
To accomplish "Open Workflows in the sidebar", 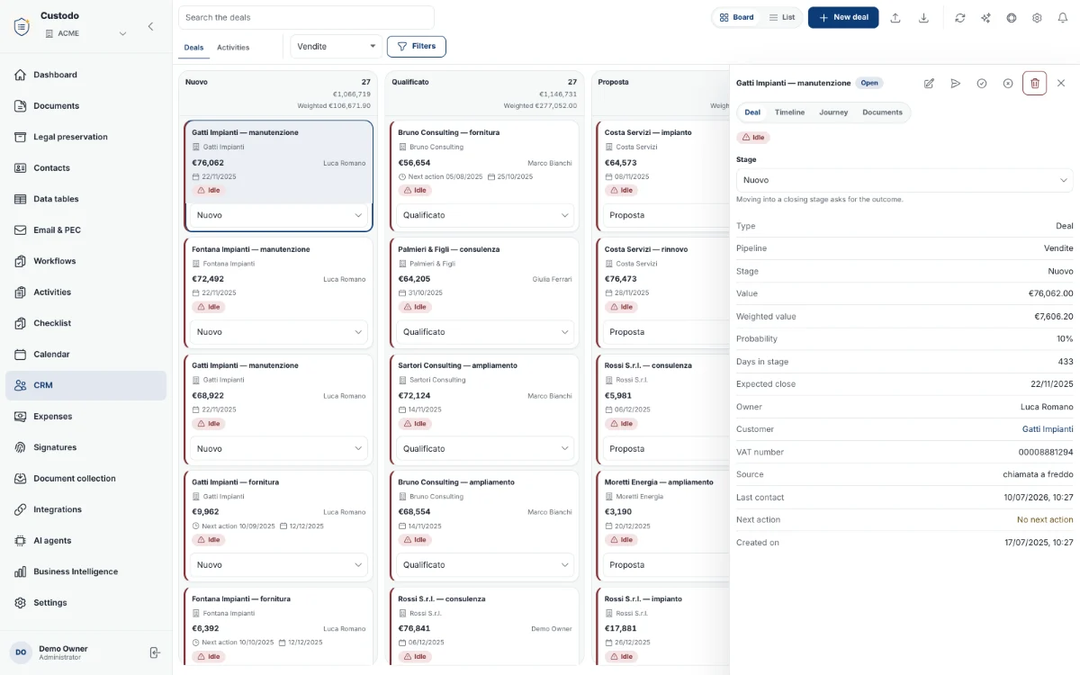I will 85,261.
